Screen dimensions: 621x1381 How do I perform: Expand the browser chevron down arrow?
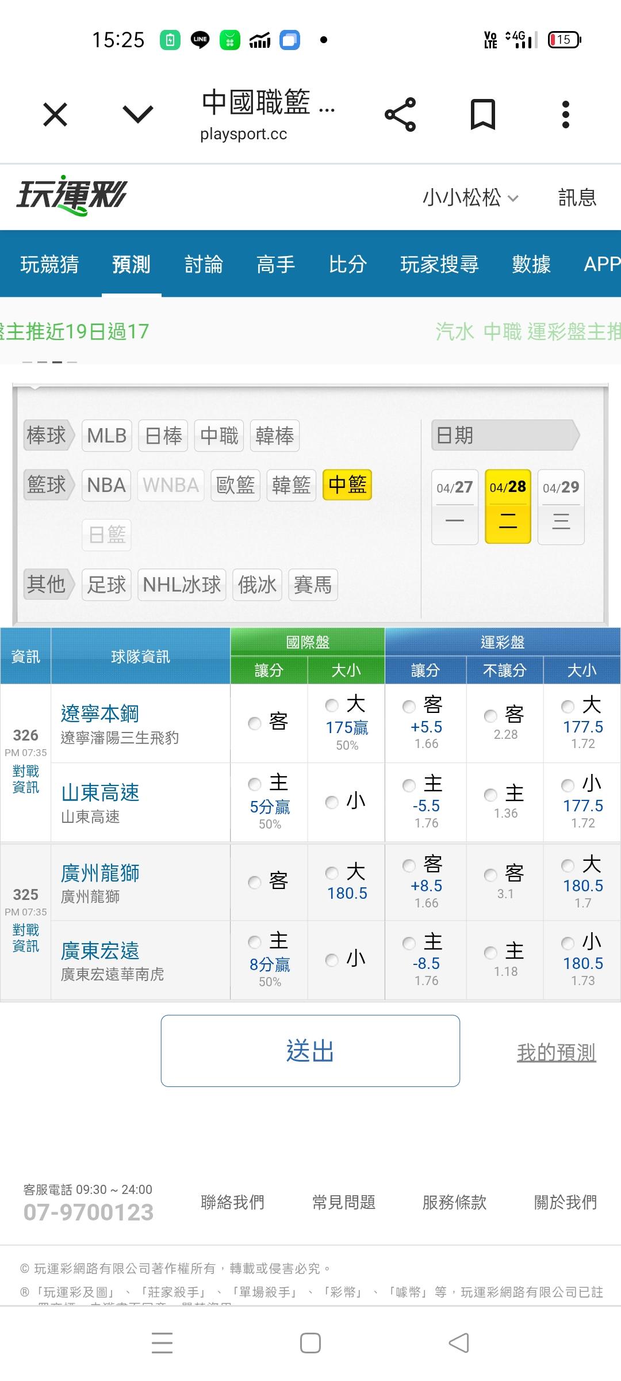[138, 115]
